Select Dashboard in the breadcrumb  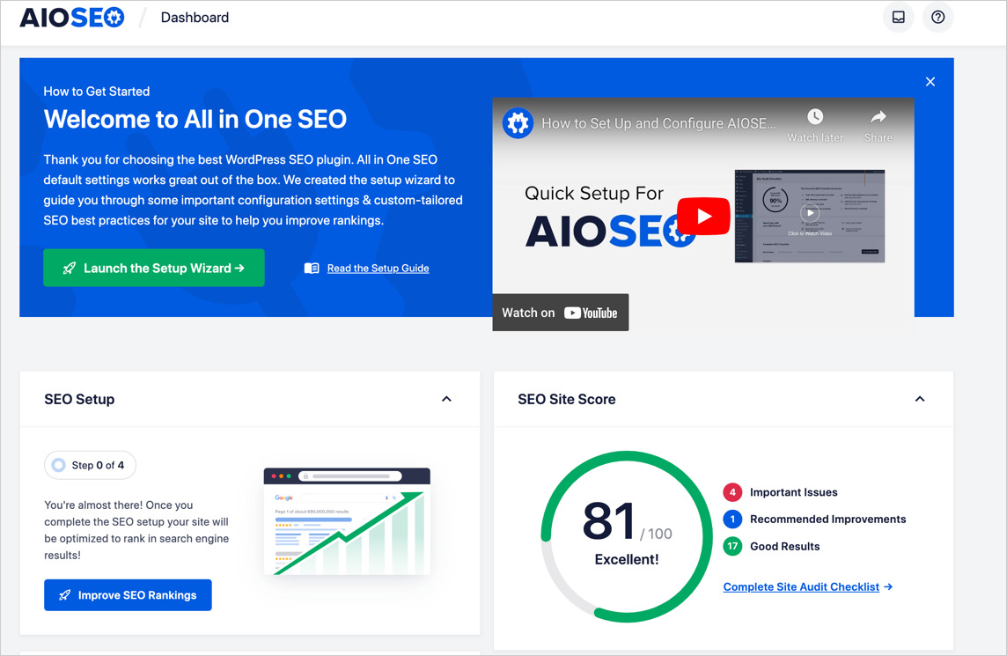click(x=194, y=17)
